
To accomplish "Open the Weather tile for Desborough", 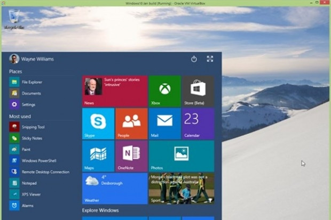I will (115, 189).
